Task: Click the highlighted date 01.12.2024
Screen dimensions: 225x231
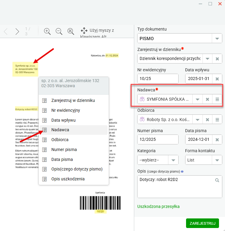Action: tap(112, 55)
